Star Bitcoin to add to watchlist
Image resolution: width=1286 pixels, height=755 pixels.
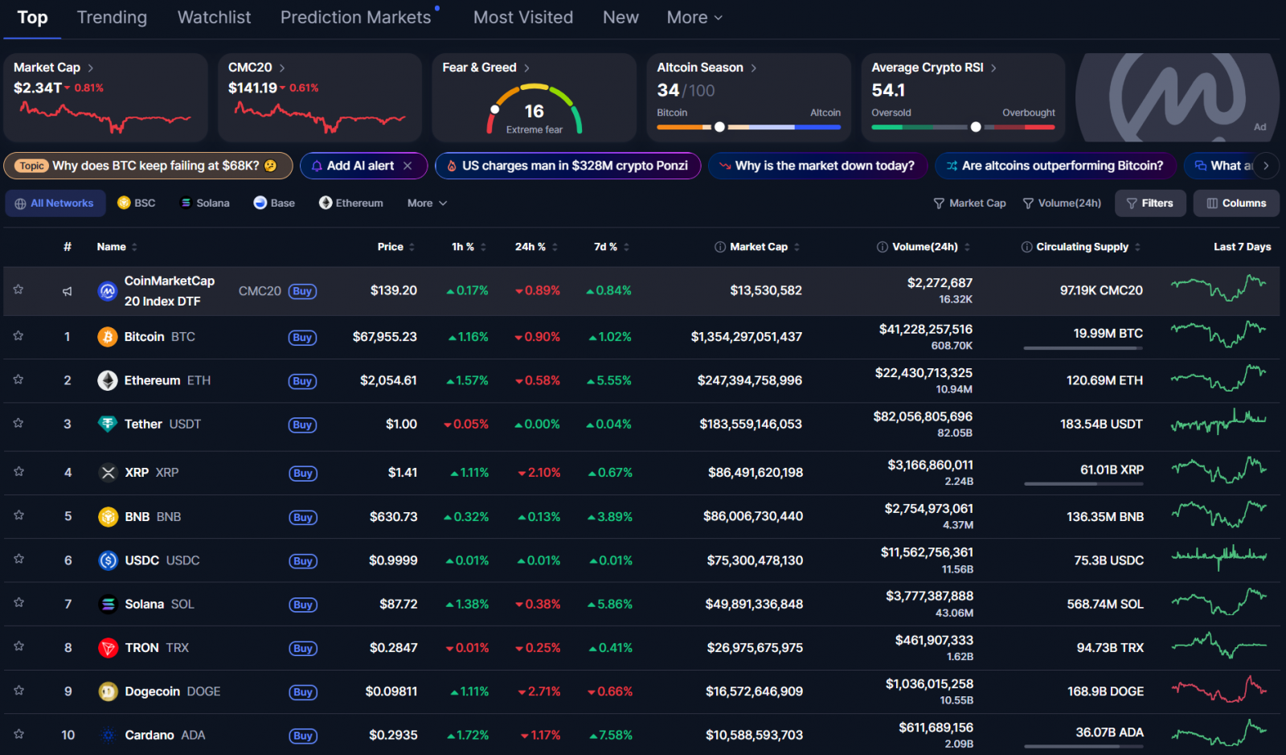coord(18,336)
